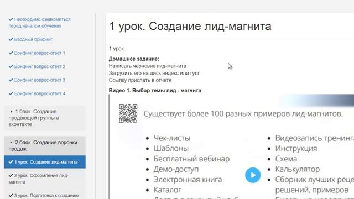Click checkmark beside '3 урок. Подготовка'

[x=11, y=195]
